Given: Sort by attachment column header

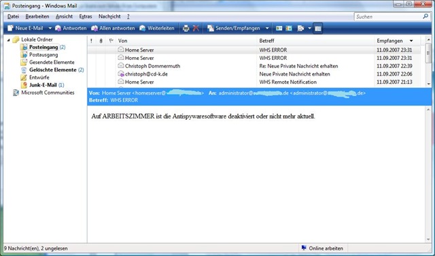Looking at the screenshot, I should 101,41.
